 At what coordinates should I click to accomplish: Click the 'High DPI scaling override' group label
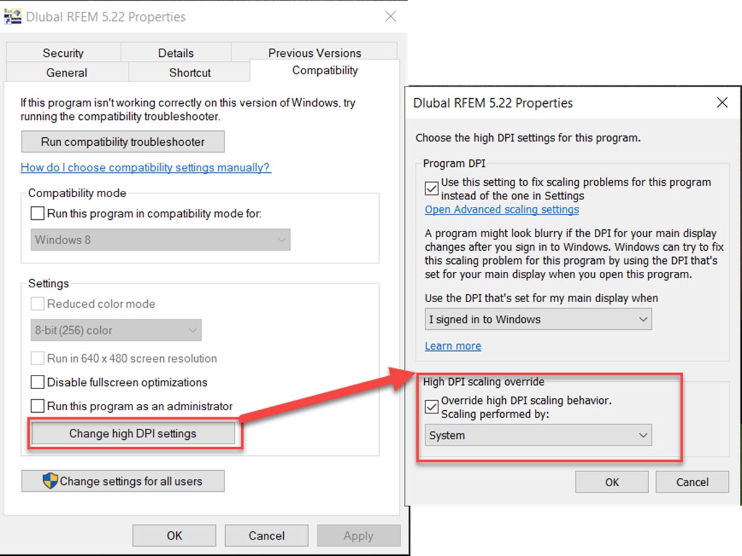[484, 382]
